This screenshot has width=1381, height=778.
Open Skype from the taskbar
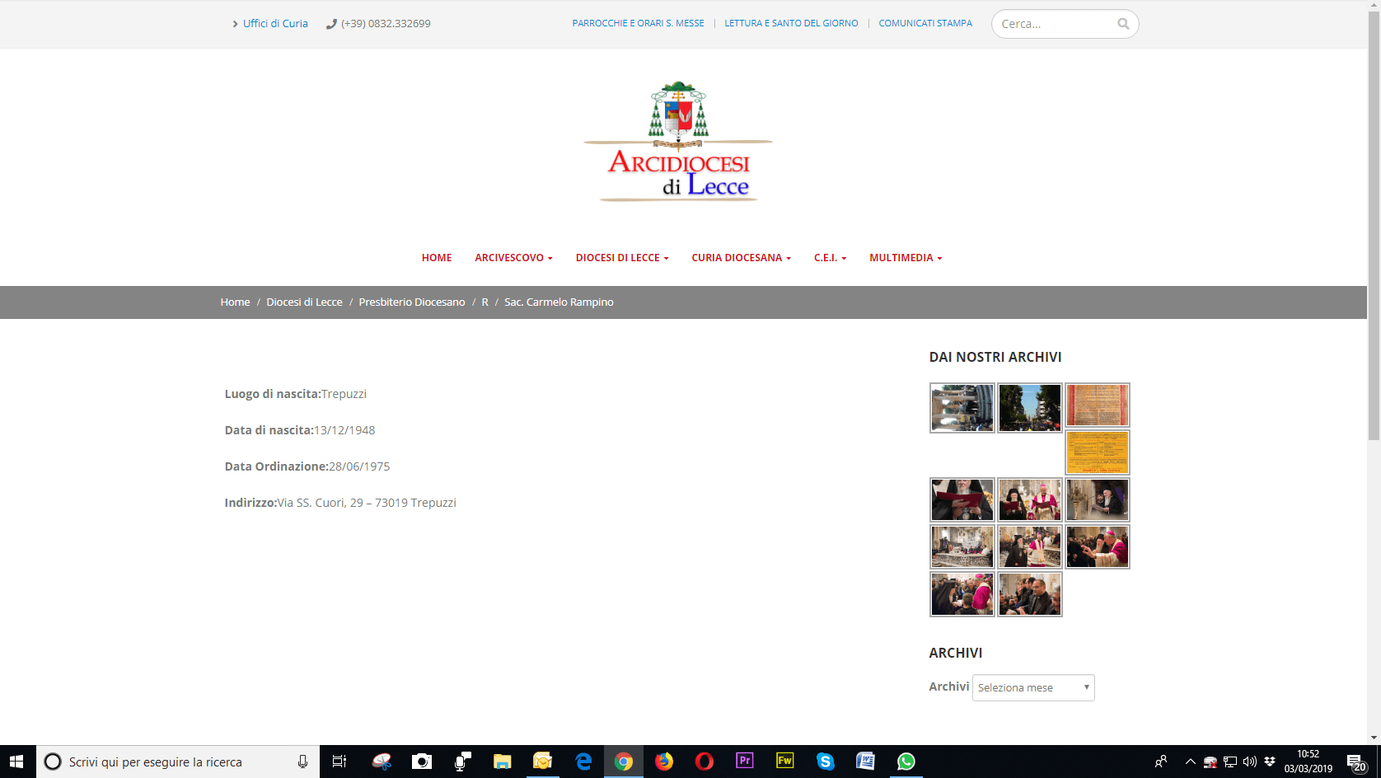[x=826, y=762]
